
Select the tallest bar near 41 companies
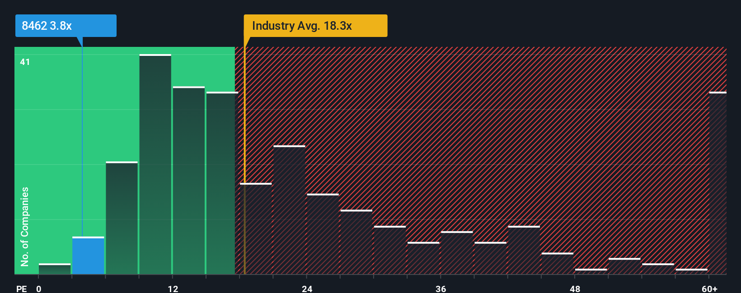(155, 164)
